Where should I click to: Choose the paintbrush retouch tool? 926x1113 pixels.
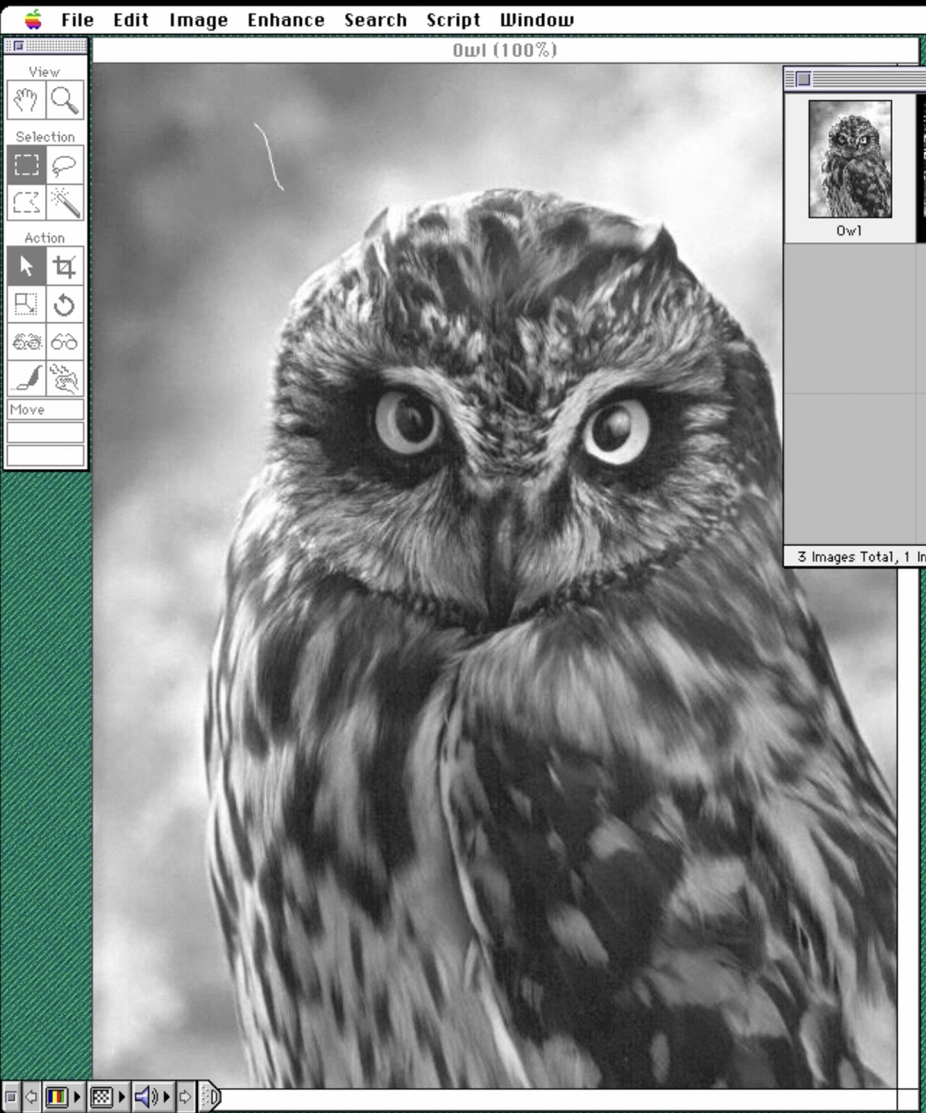26,379
